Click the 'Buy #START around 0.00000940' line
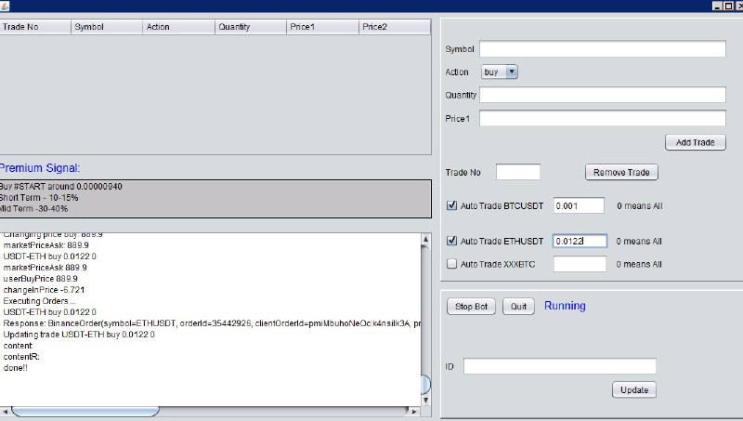The image size is (743, 421). [60, 186]
